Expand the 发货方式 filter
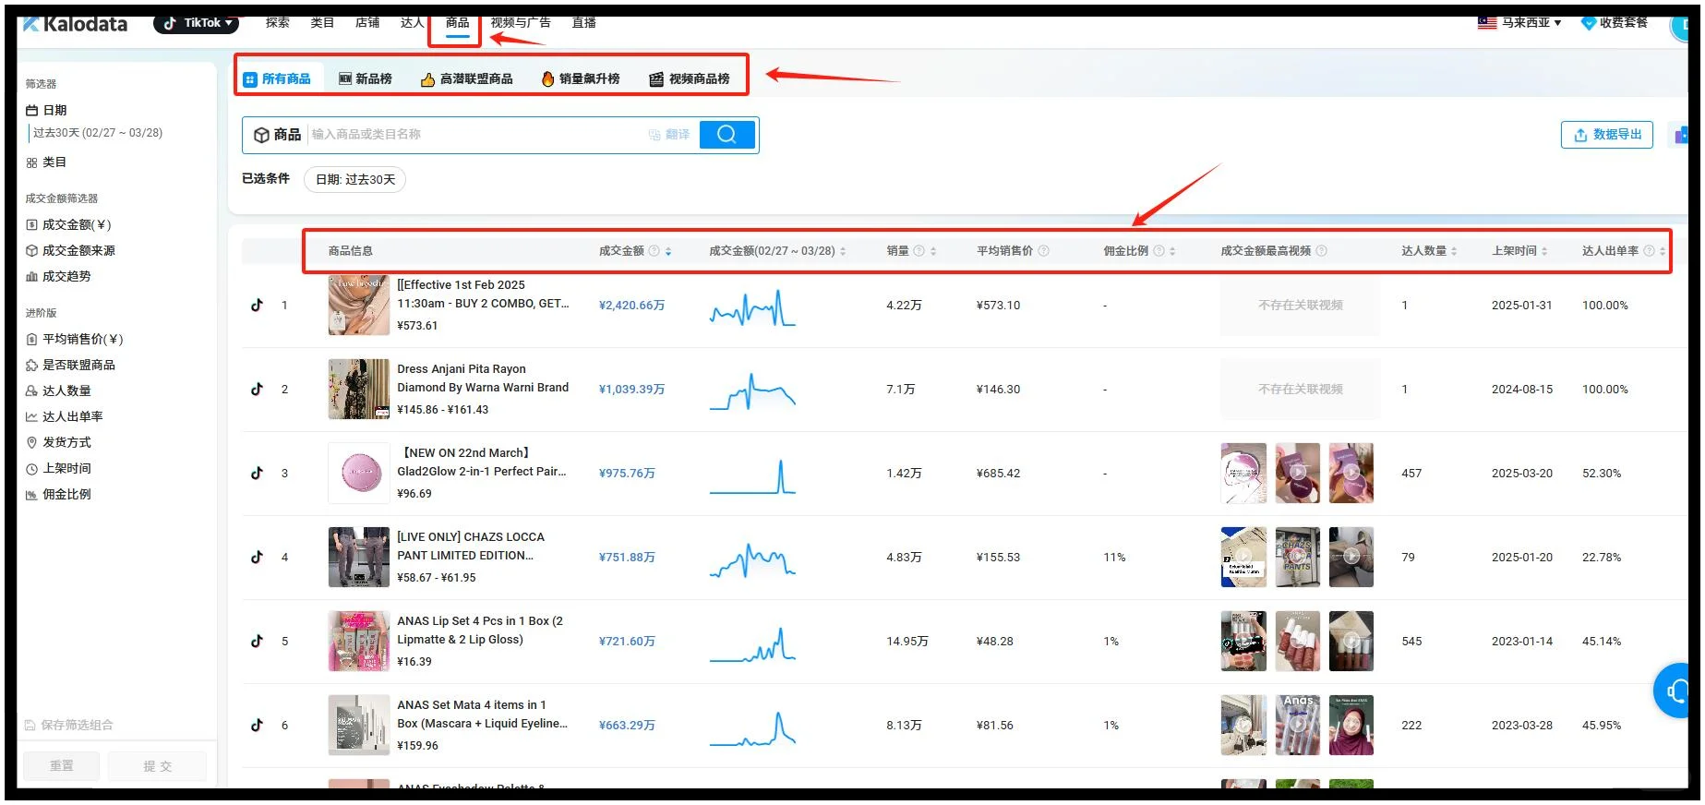This screenshot has height=805, width=1705. (59, 443)
